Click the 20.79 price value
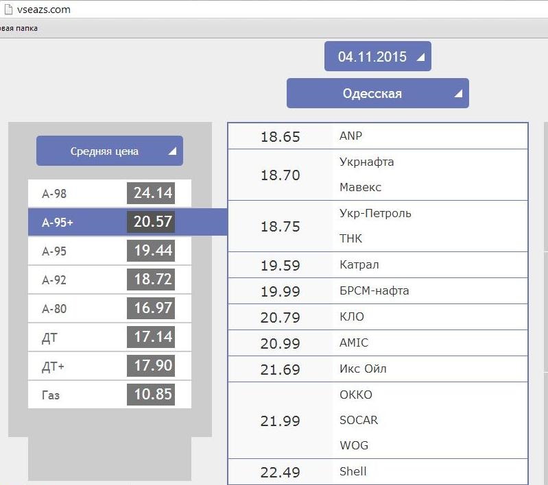Image resolution: width=548 pixels, height=485 pixels. click(281, 318)
